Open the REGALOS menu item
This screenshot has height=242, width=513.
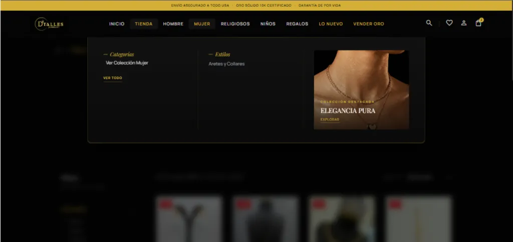coord(297,24)
